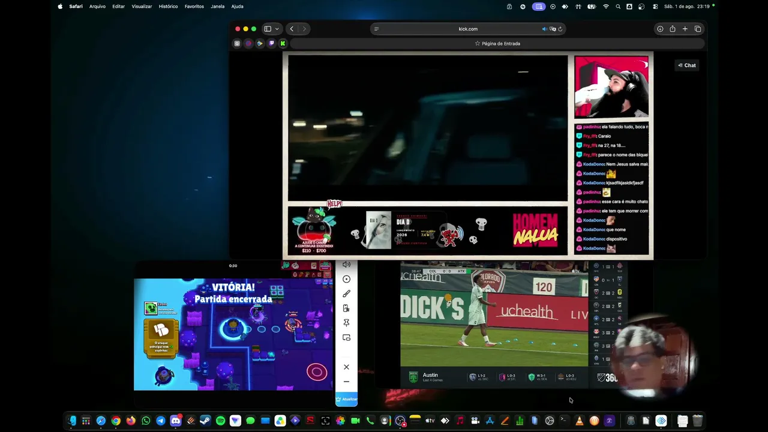Click the kick.com address field
This screenshot has height=432, width=768.
tap(468, 29)
